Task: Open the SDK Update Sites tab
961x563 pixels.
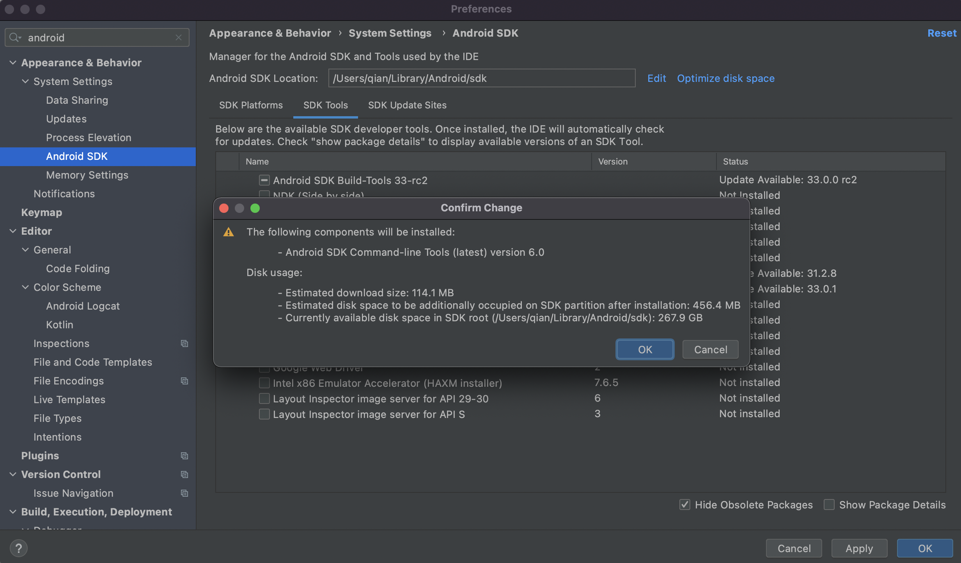Action: 407,105
